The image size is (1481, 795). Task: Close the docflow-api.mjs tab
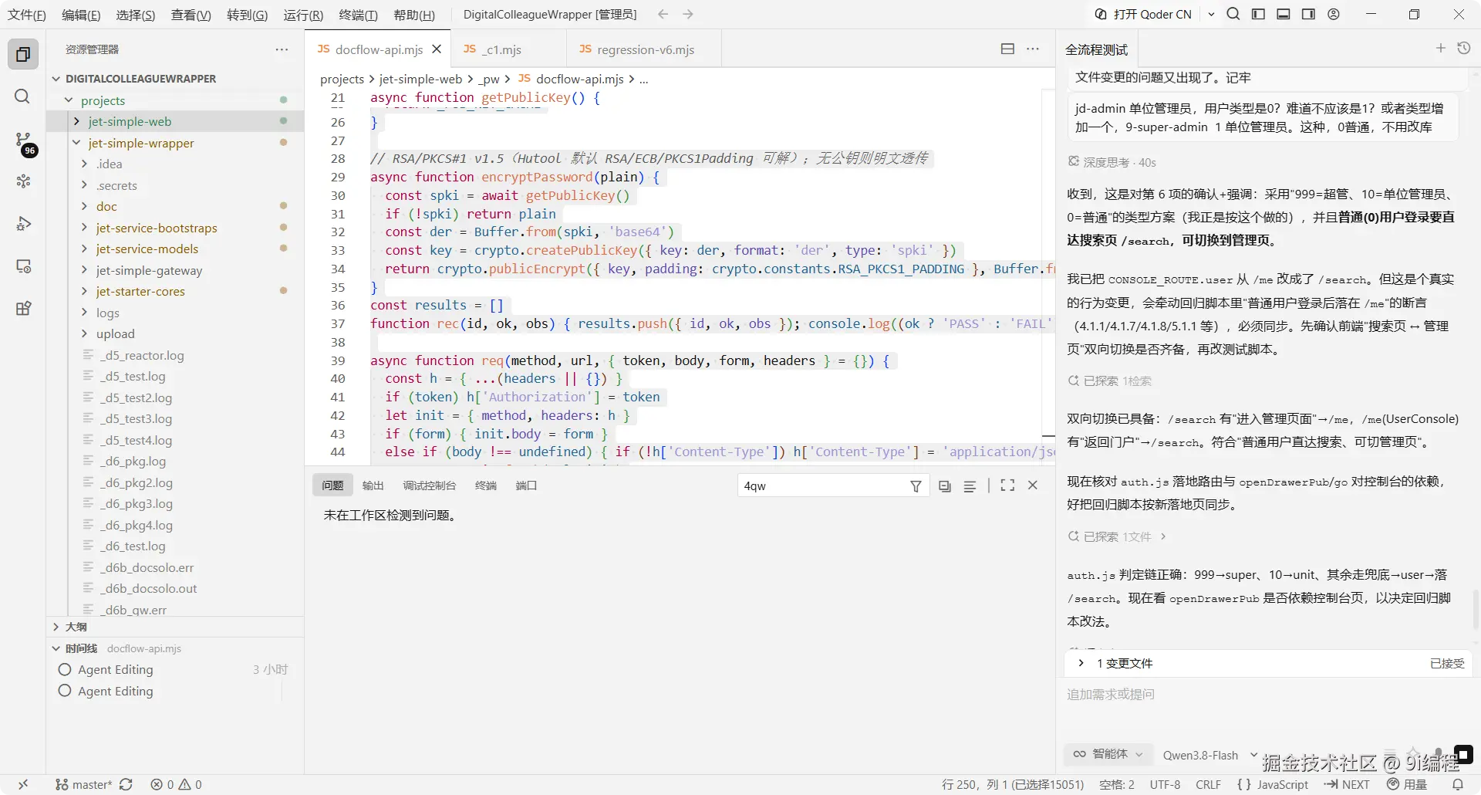point(437,49)
